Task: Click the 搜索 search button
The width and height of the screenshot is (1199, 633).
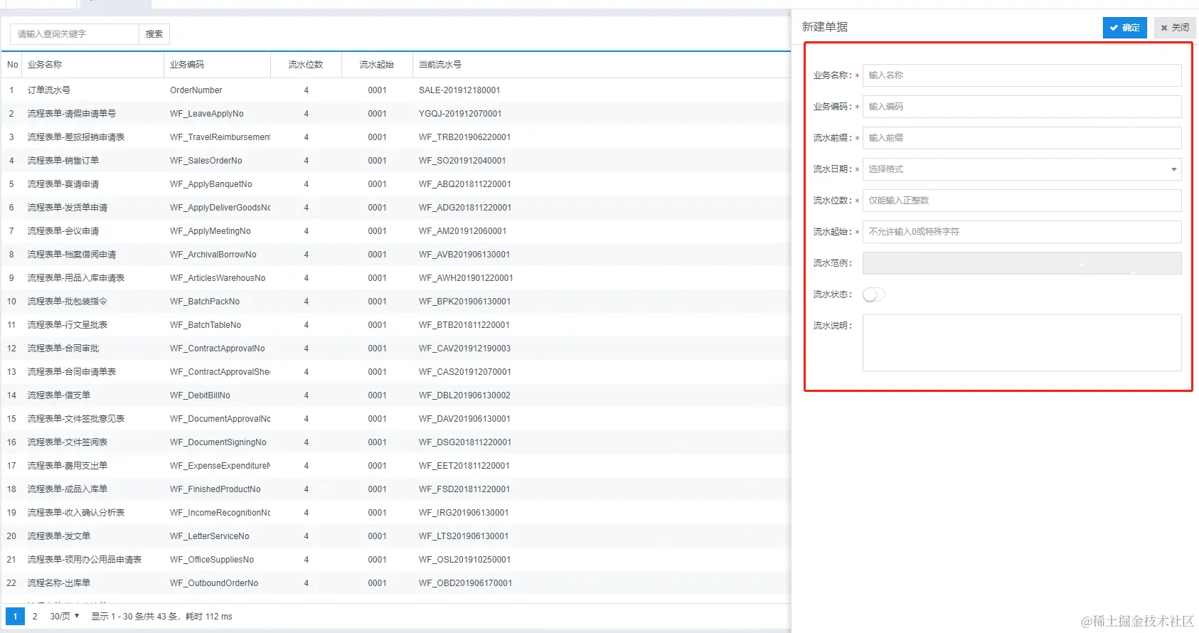Action: (x=154, y=33)
